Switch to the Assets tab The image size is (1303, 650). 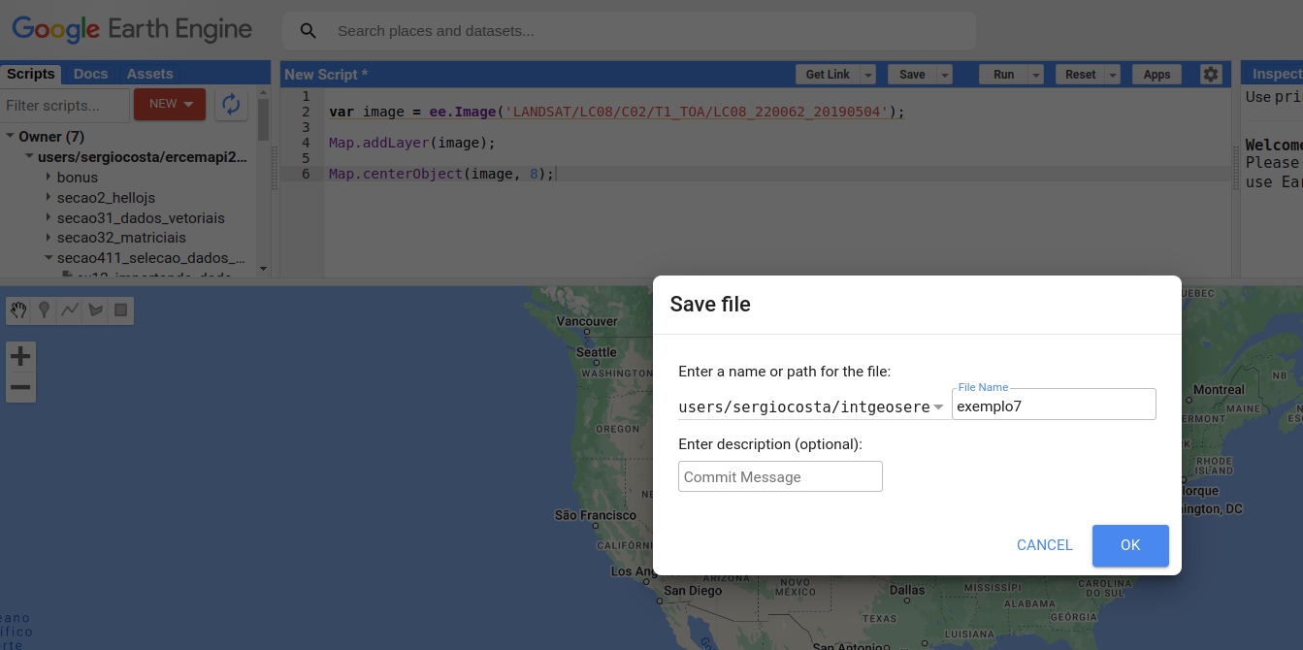click(150, 74)
